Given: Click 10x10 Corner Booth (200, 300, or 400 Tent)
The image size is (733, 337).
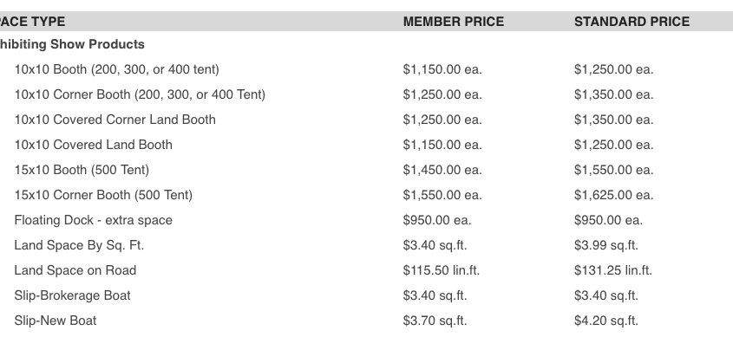Looking at the screenshot, I should (x=140, y=94).
